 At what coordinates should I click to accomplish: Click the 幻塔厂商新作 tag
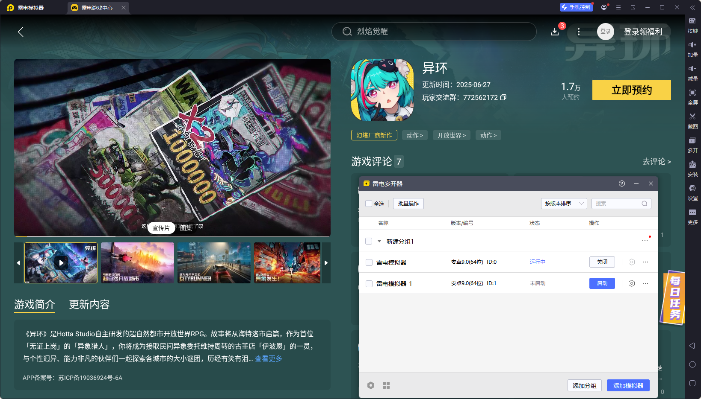click(x=374, y=135)
